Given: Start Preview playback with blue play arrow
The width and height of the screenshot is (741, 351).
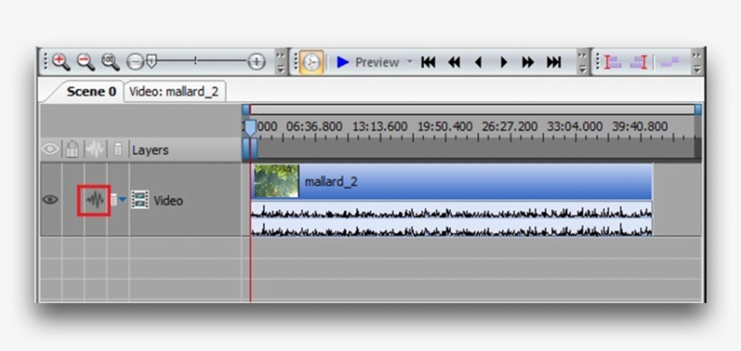Looking at the screenshot, I should pyautogui.click(x=342, y=62).
